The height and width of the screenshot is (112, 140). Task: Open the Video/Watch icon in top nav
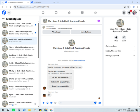click(x=56, y=13)
